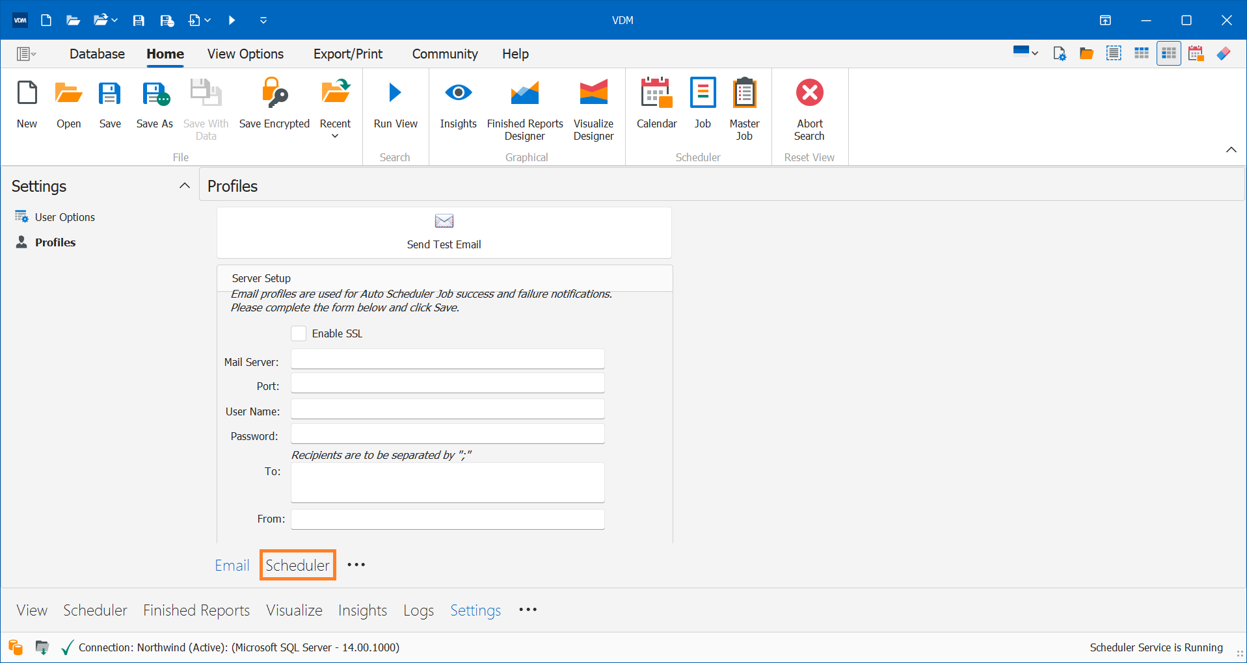The width and height of the screenshot is (1247, 663).
Task: Open User Options in the Settings panel
Action: pyautogui.click(x=55, y=217)
